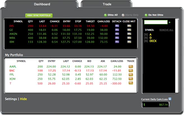The height and width of the screenshot is (115, 184).
Task: Detach the AMZN position
Action: [x=117, y=34]
